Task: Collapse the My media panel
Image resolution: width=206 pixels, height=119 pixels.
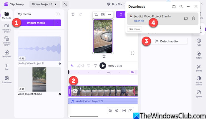Action: pos(58,14)
